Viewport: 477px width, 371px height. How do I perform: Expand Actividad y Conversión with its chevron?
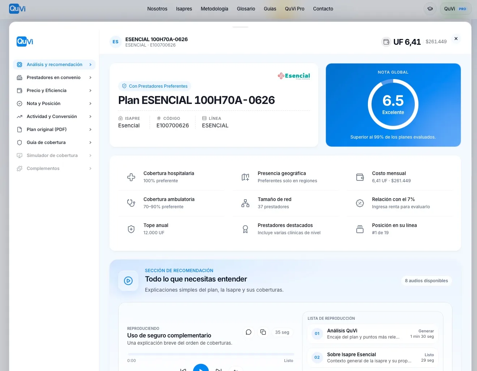point(90,117)
